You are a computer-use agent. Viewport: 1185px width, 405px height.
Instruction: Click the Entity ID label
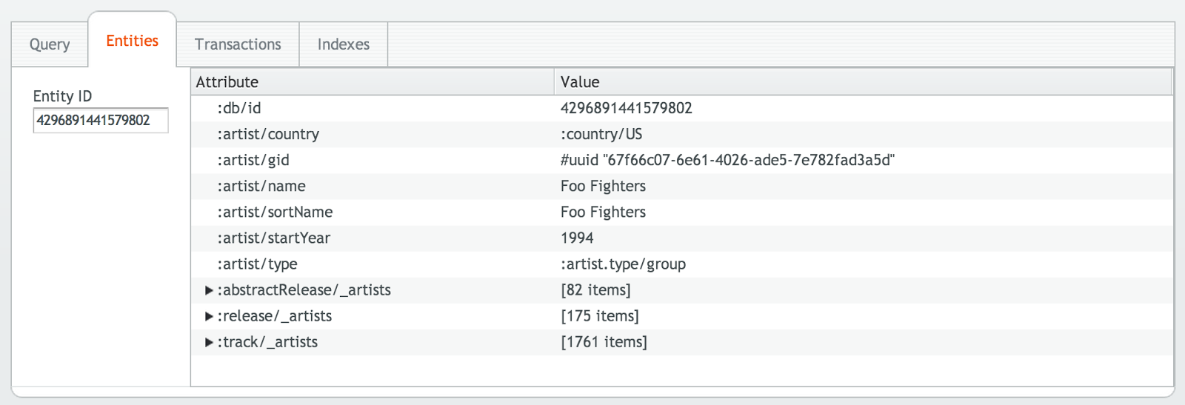tap(62, 96)
